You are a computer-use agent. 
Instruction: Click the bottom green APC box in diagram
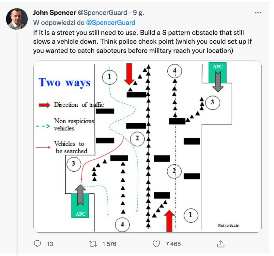(80, 205)
